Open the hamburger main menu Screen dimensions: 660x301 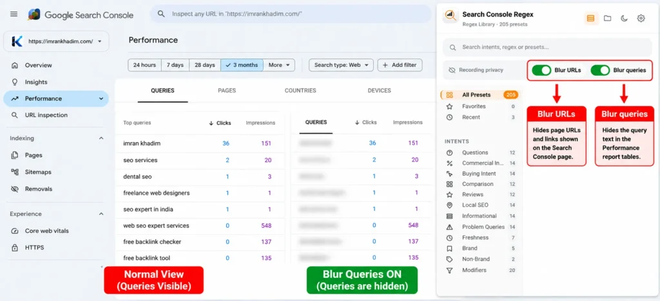[14, 14]
